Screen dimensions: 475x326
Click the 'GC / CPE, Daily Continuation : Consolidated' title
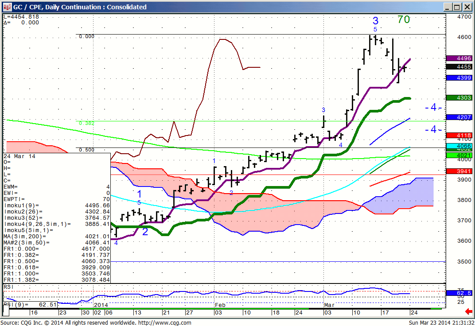click(x=80, y=7)
